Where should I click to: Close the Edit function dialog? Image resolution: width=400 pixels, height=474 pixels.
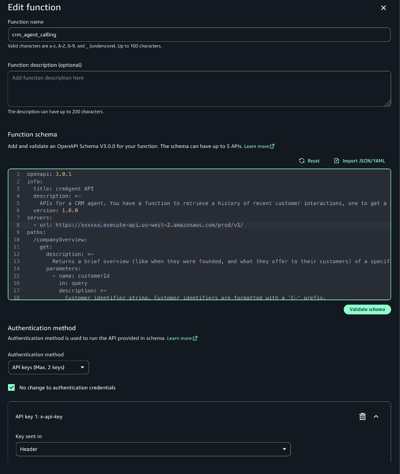[384, 8]
